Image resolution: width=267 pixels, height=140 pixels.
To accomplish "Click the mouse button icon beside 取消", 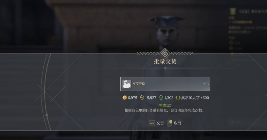I will pyautogui.click(x=169, y=123).
